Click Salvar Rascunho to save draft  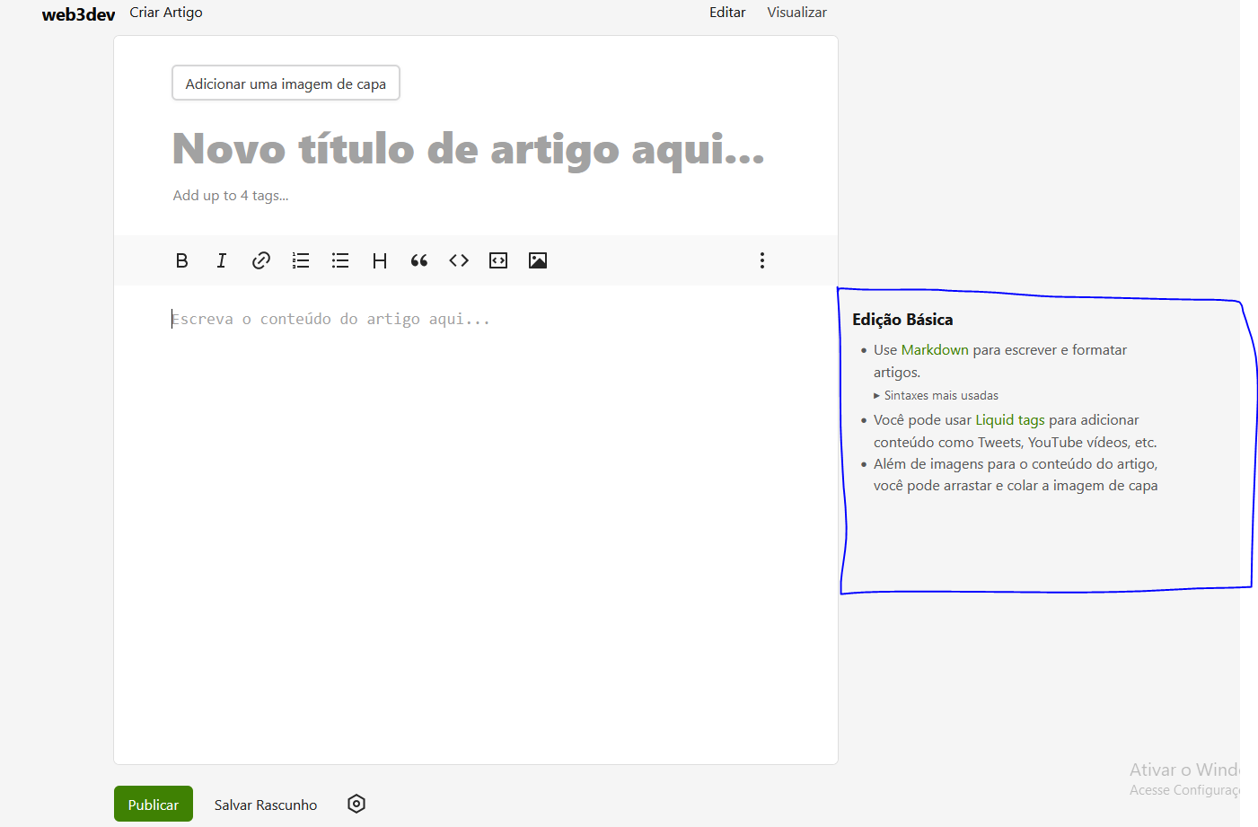(x=266, y=805)
